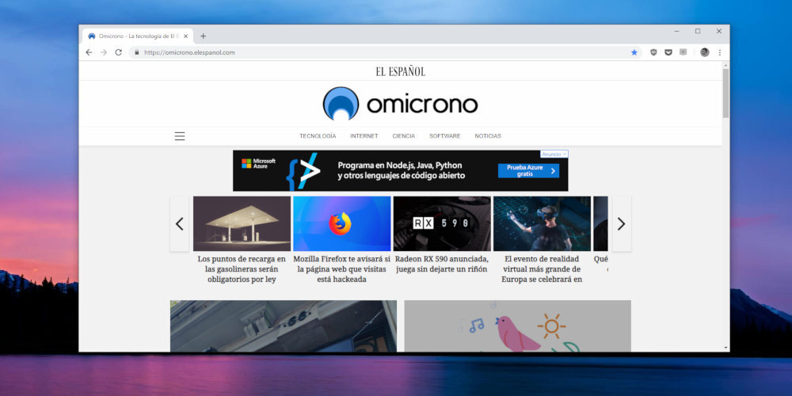
Task: View site security info via padlock icon
Action: pyautogui.click(x=136, y=52)
